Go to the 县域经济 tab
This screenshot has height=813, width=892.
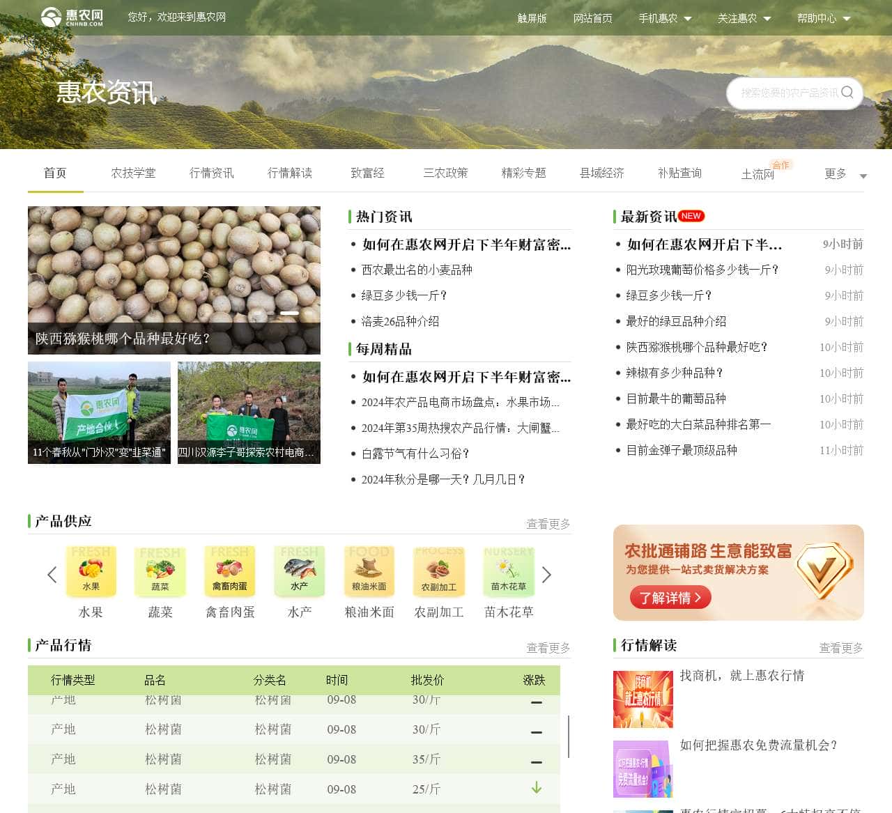[602, 173]
